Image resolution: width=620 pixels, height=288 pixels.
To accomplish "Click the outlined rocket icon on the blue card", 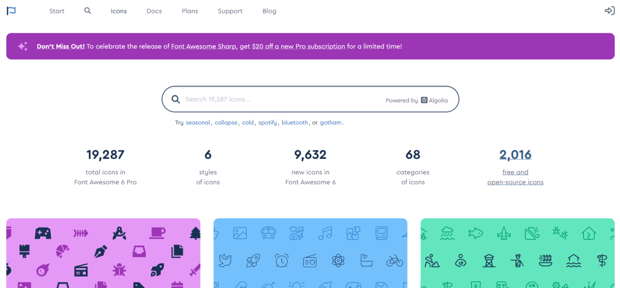I will 253,261.
